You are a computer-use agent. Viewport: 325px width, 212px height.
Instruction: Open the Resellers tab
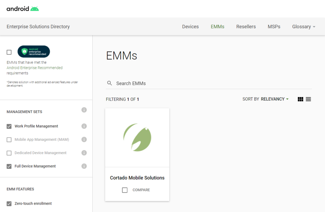246,27
